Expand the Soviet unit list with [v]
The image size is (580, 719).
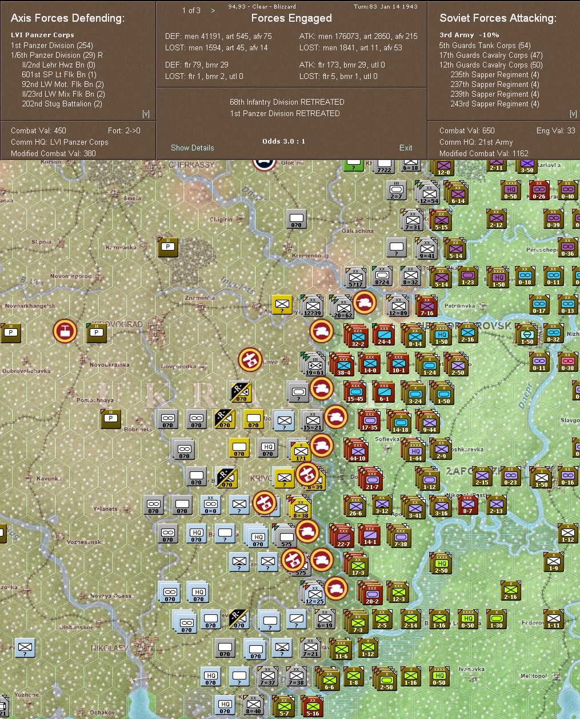[573, 113]
